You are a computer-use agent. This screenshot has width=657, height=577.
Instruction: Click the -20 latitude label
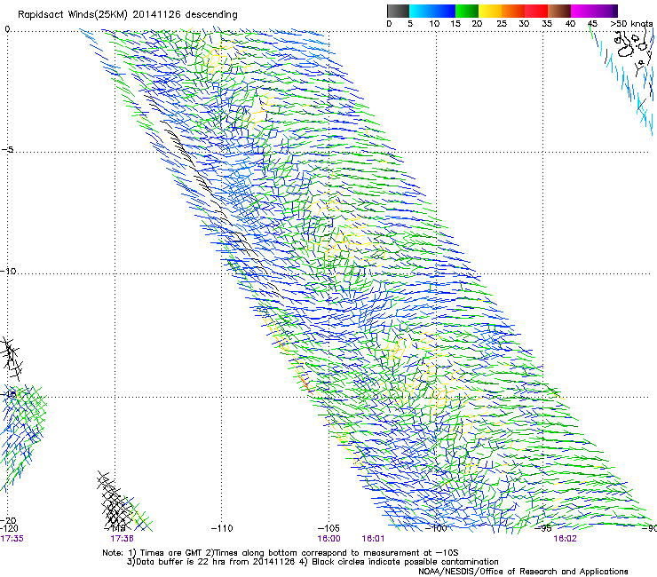coord(8,520)
